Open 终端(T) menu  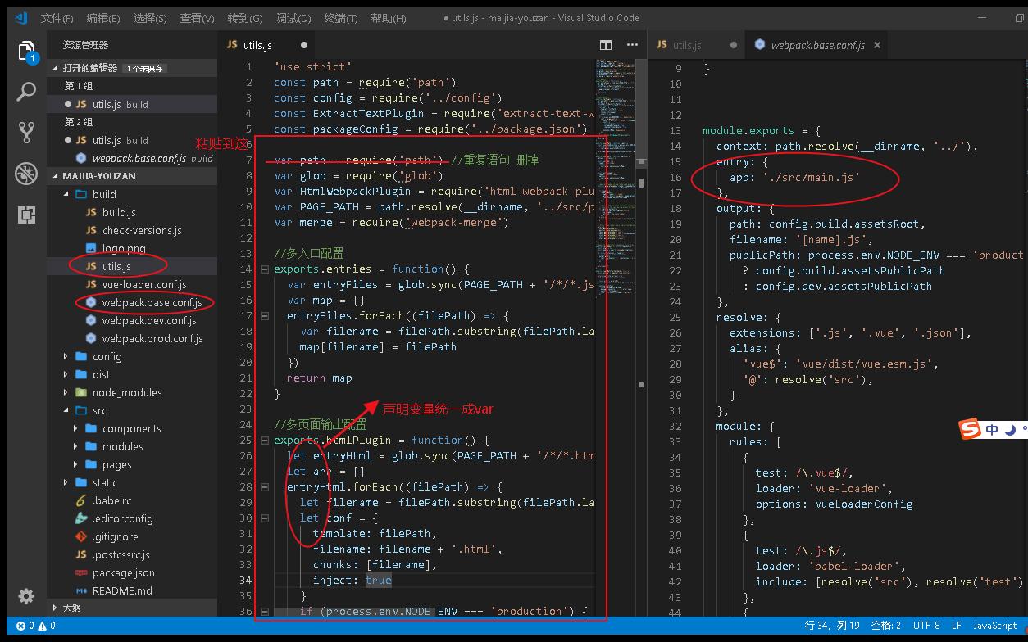pos(341,18)
